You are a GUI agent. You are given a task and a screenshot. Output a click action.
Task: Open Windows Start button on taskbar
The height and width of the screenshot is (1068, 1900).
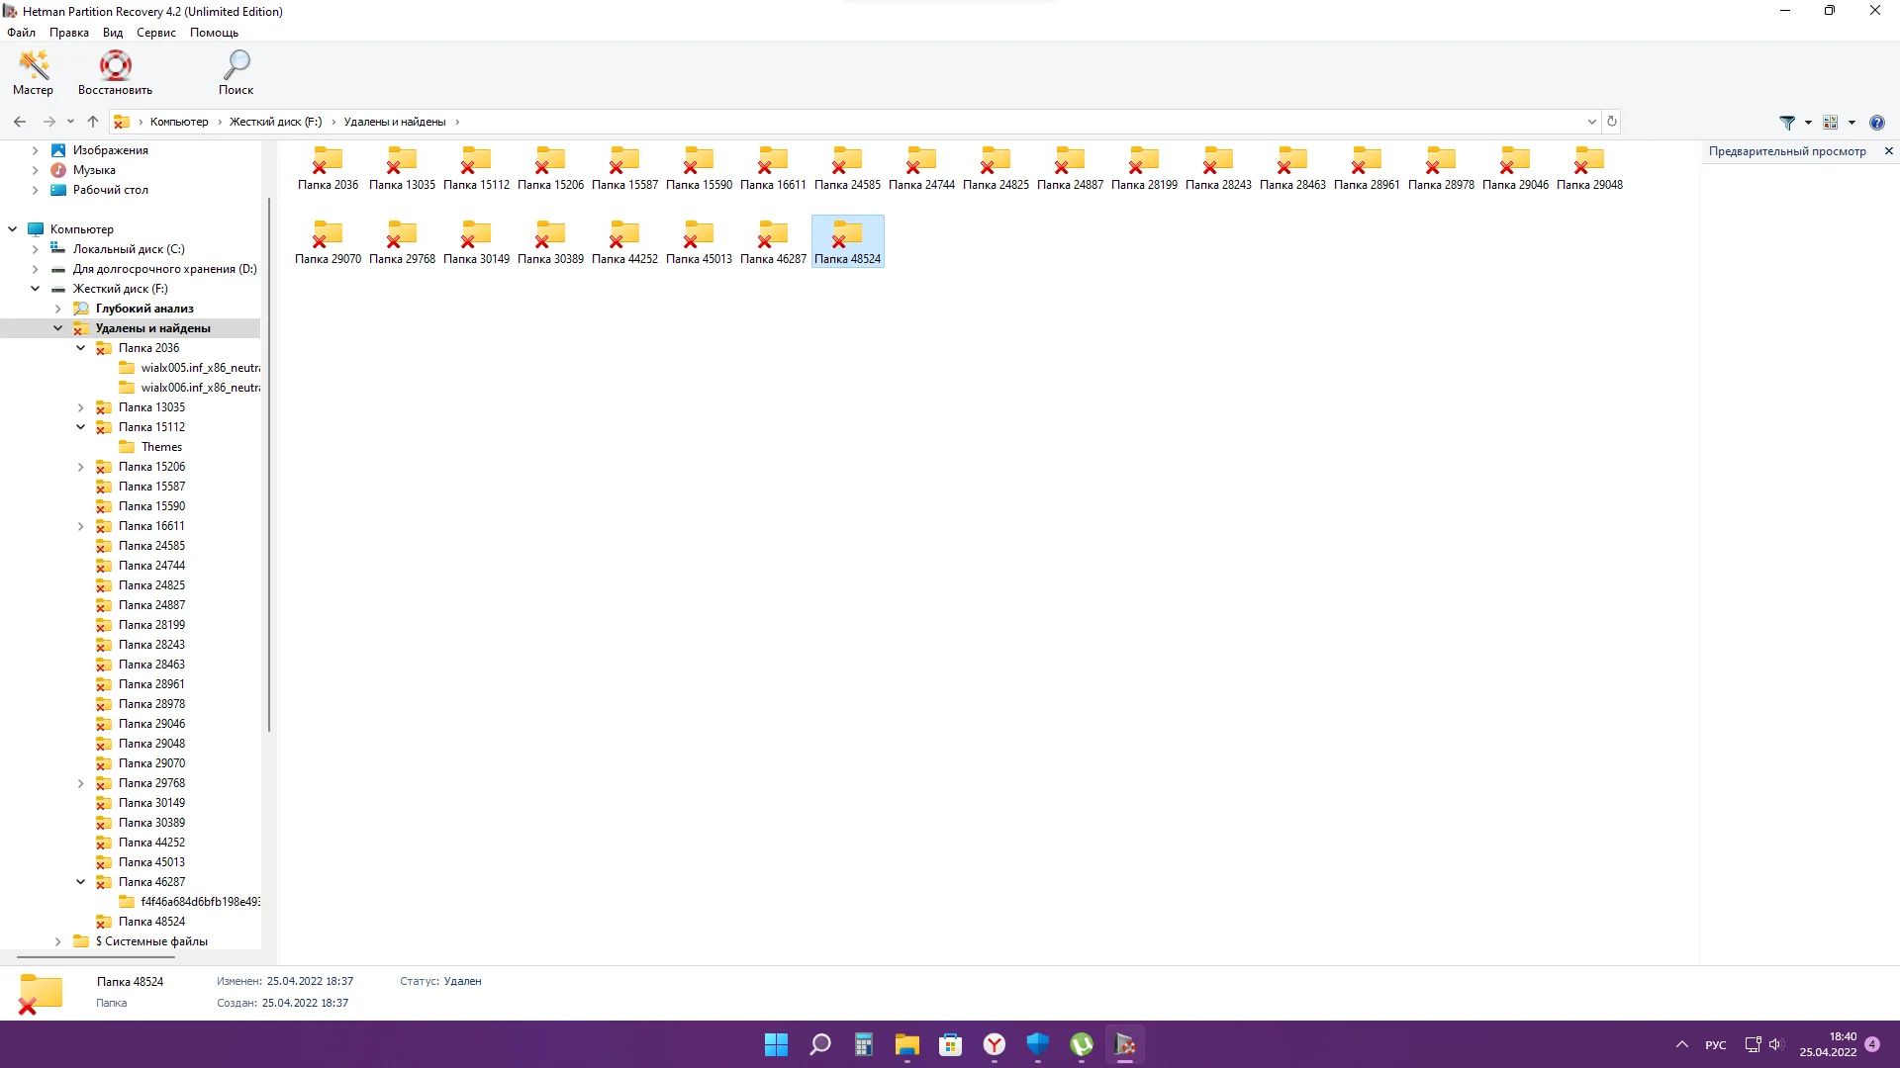point(776,1044)
